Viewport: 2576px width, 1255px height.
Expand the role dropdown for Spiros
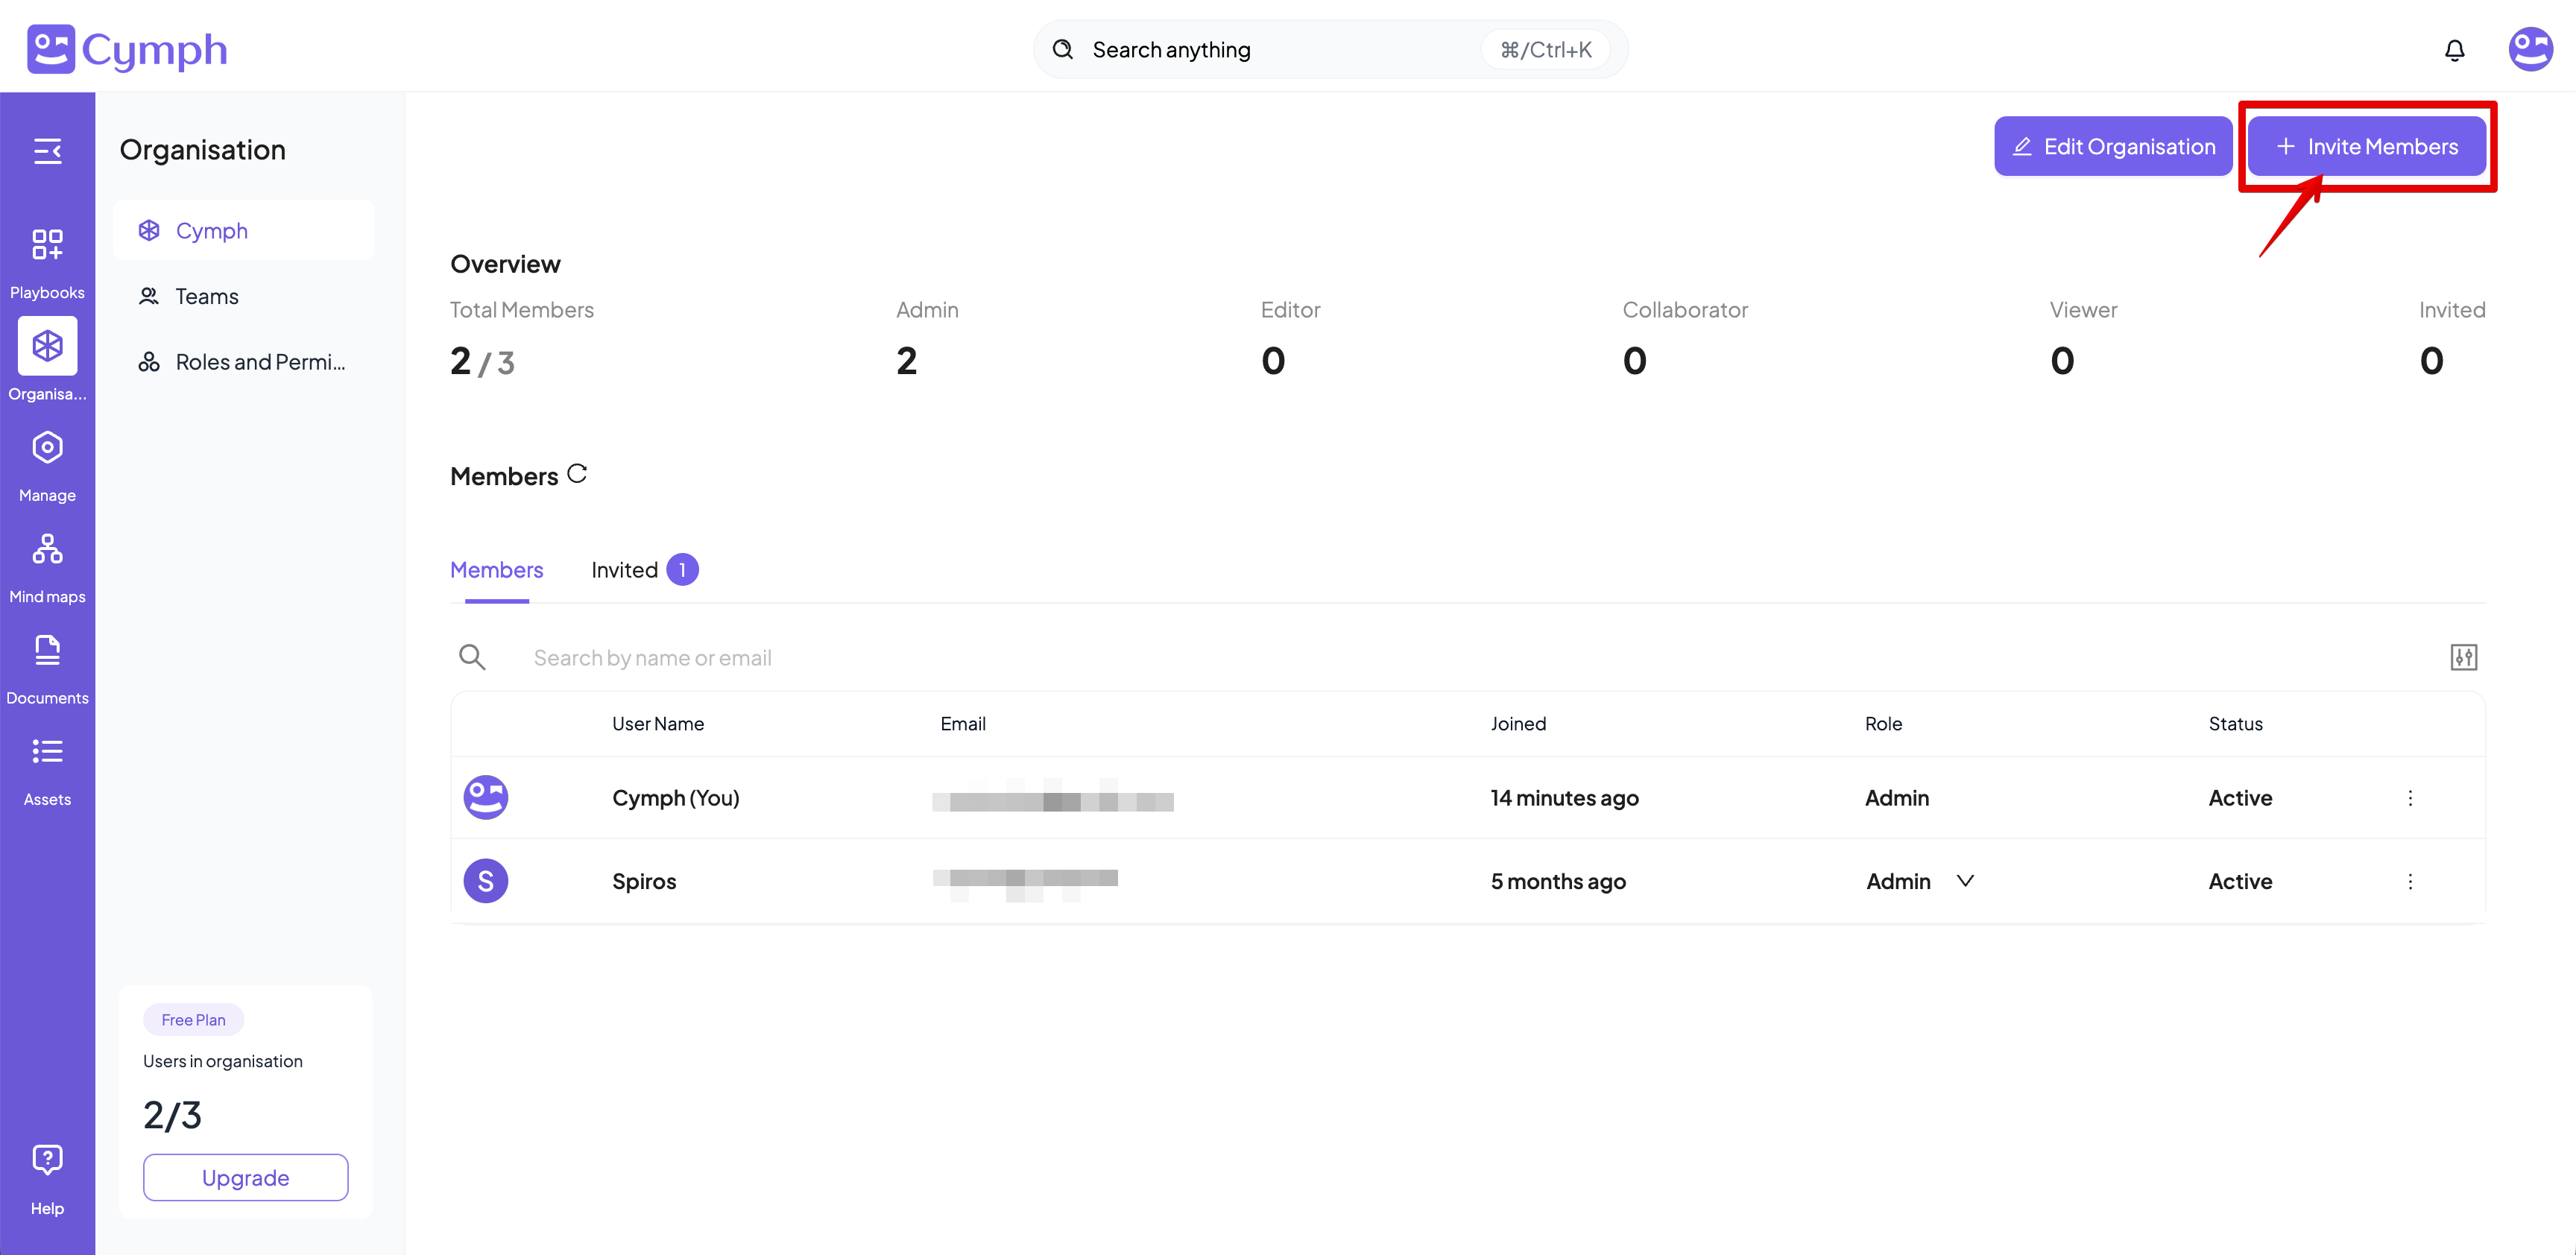point(1964,881)
